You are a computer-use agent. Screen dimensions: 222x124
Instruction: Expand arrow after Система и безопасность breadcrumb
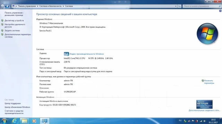tap(63, 6)
